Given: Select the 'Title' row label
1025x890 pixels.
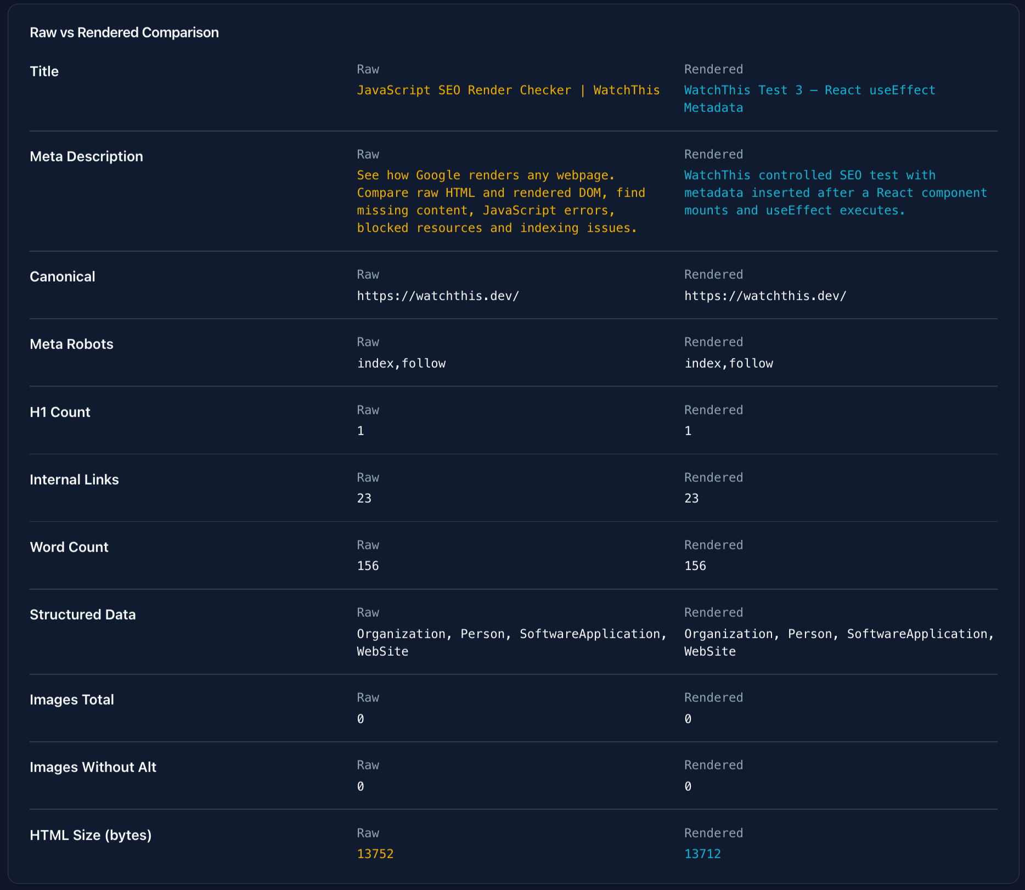Looking at the screenshot, I should point(44,71).
